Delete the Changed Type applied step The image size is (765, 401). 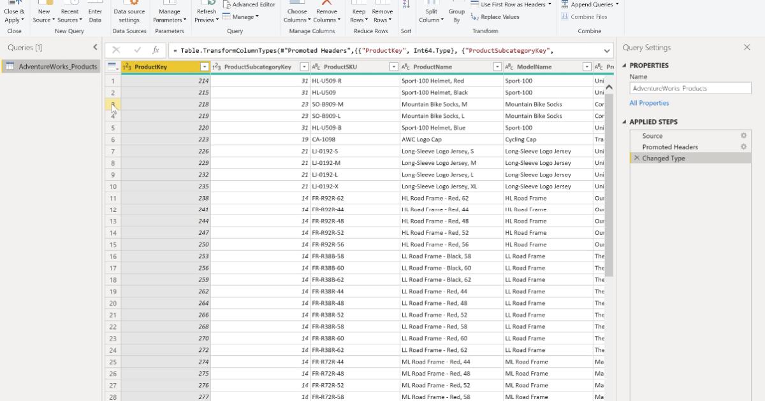(637, 158)
